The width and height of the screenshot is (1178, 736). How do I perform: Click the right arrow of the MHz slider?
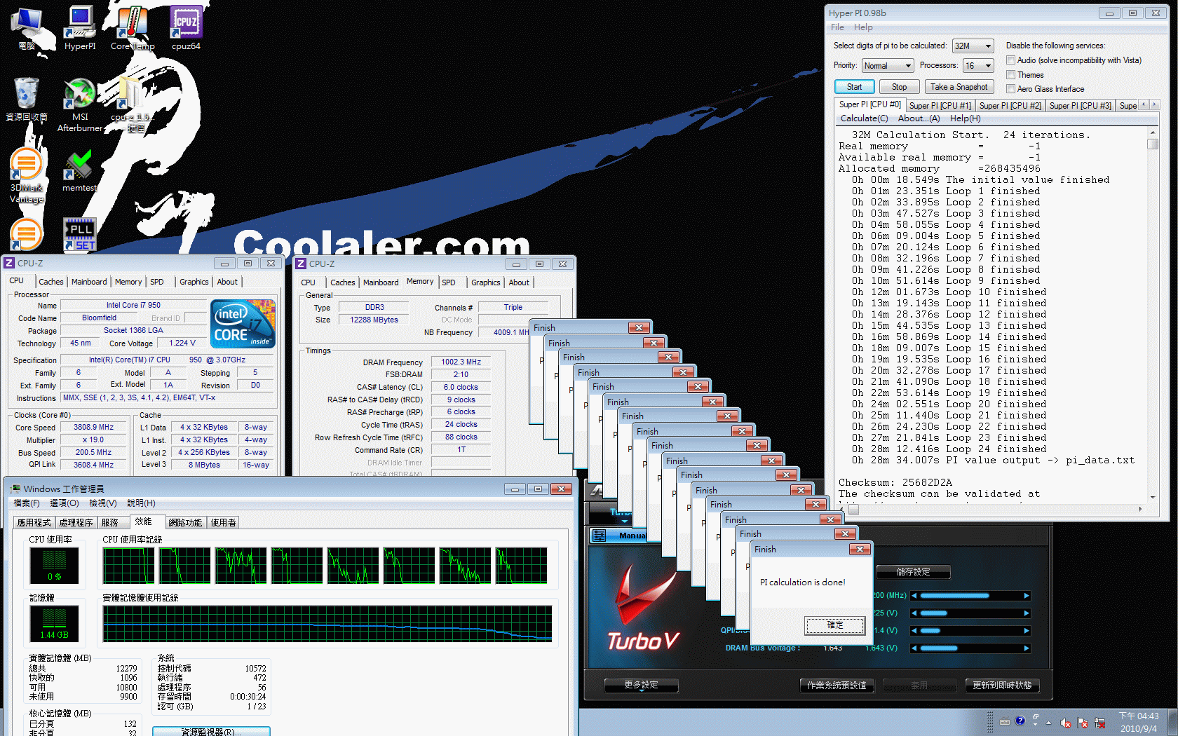pyautogui.click(x=1027, y=596)
